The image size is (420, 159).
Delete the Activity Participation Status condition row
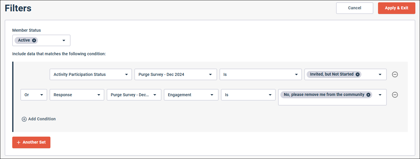395,74
